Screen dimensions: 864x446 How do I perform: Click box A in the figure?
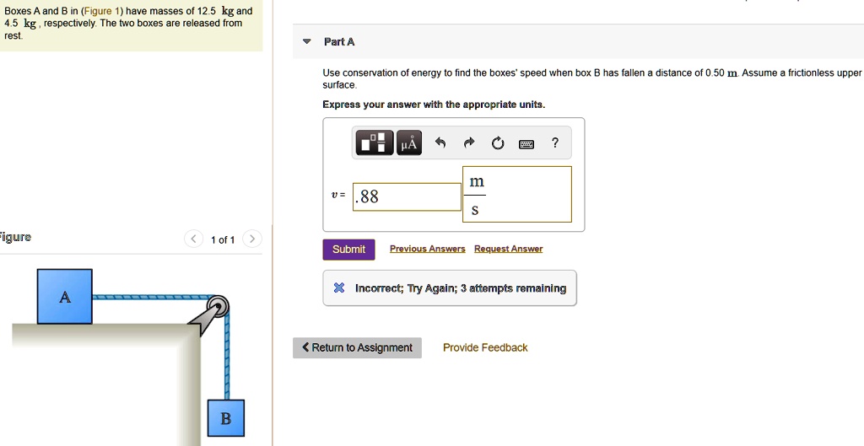tap(65, 296)
